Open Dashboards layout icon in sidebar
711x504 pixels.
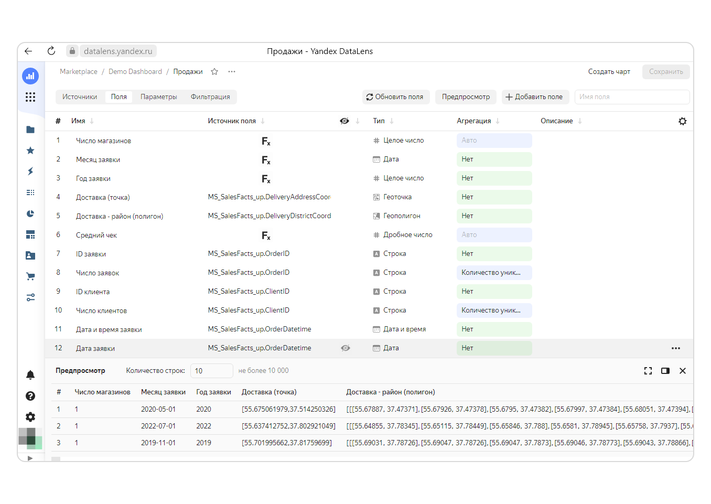[x=30, y=234]
